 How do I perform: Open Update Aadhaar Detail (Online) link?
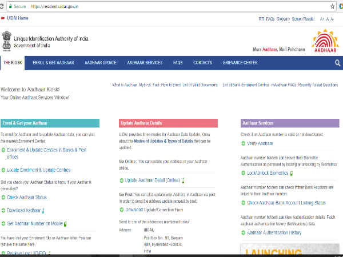pos(152,180)
